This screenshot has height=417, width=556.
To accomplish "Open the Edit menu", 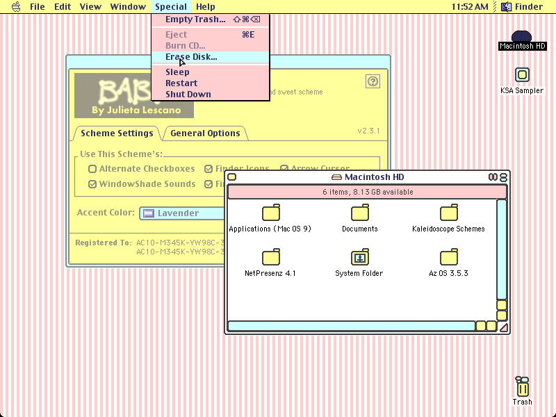I will pos(63,7).
